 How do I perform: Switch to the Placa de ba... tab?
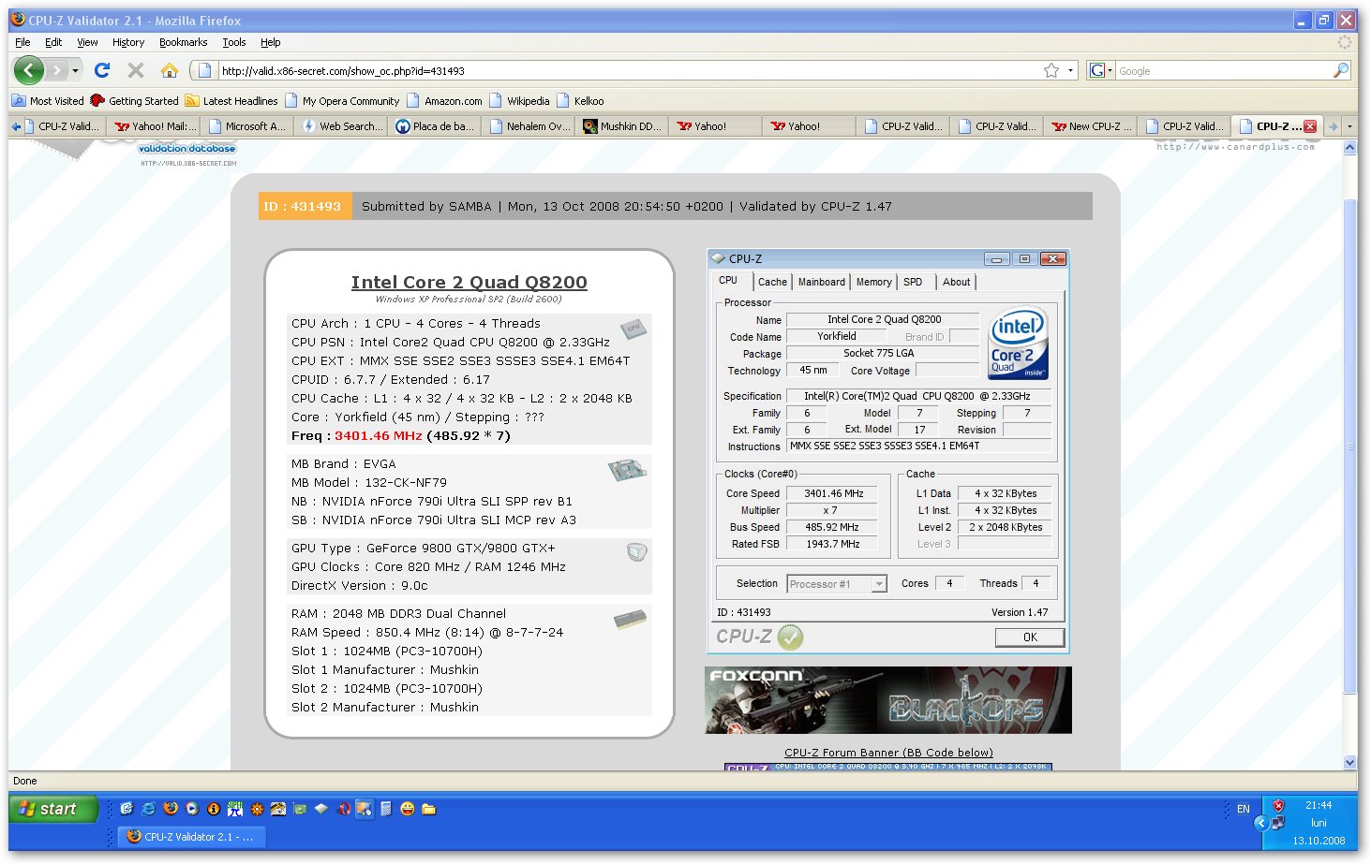coord(435,126)
